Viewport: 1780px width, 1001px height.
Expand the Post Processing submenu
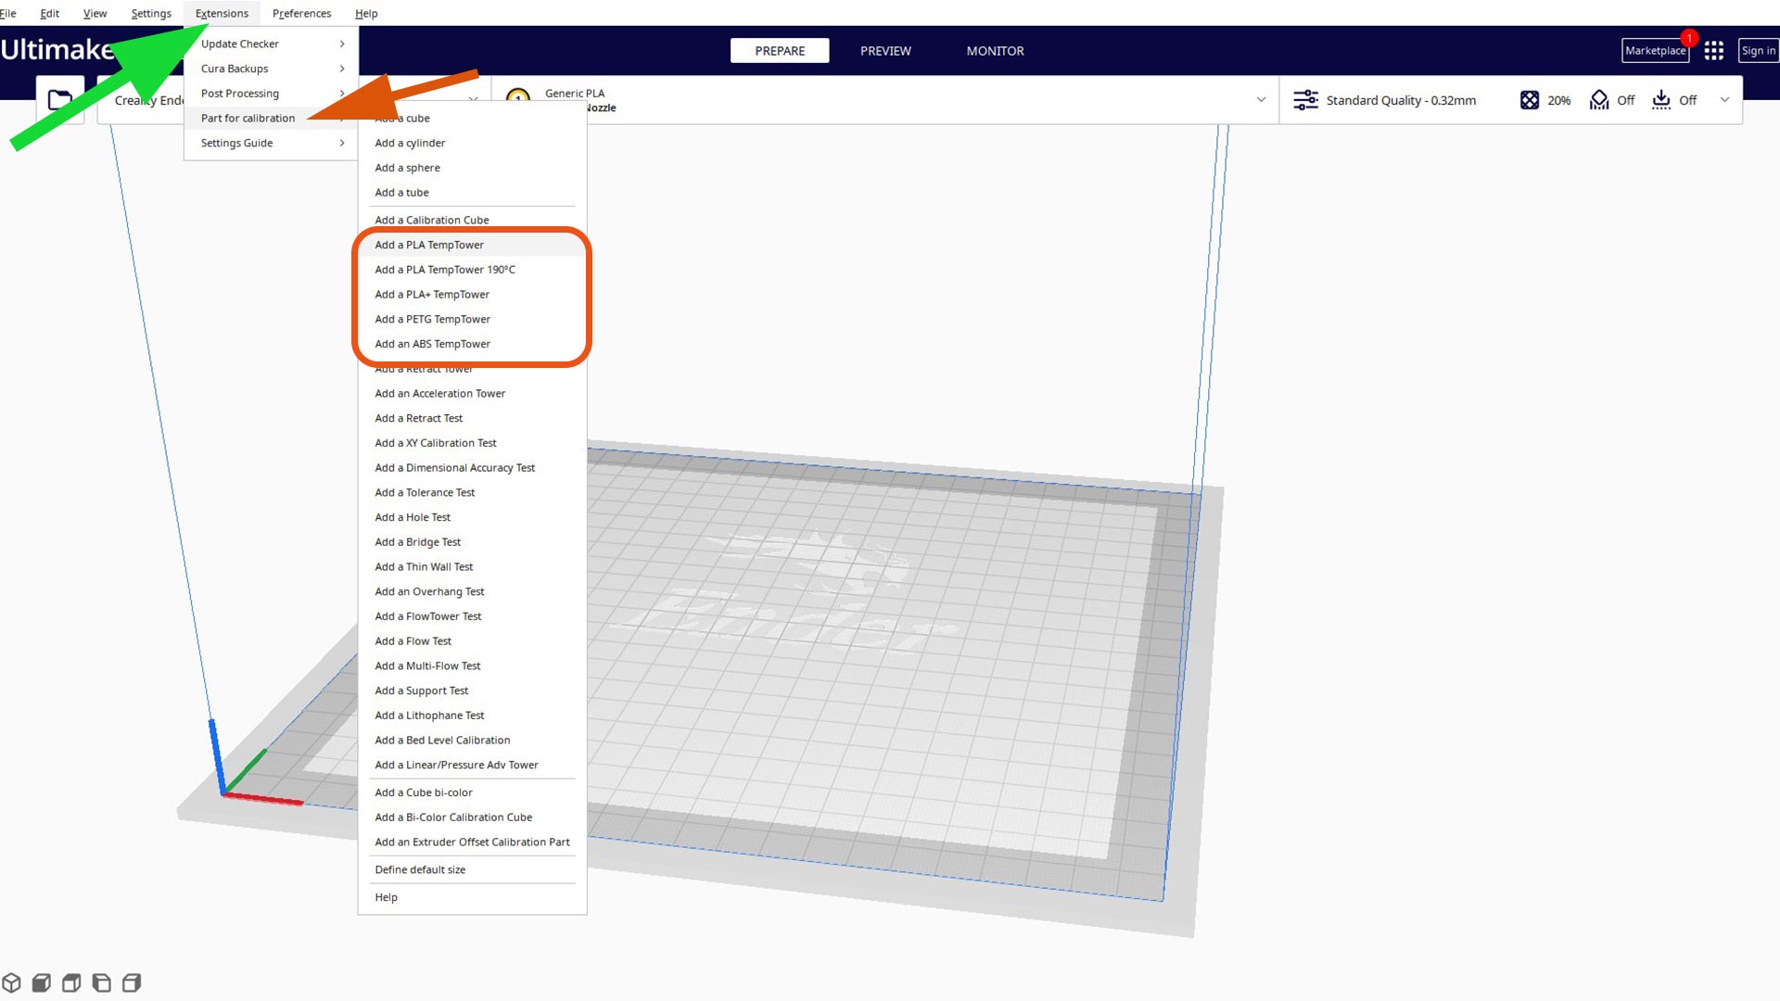point(272,94)
